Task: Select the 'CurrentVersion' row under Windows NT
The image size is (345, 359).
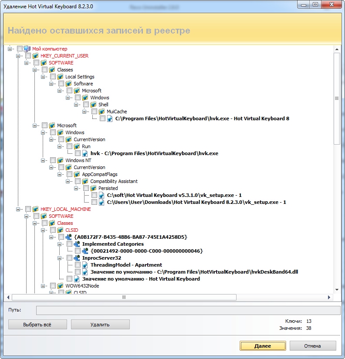Action: point(89,167)
